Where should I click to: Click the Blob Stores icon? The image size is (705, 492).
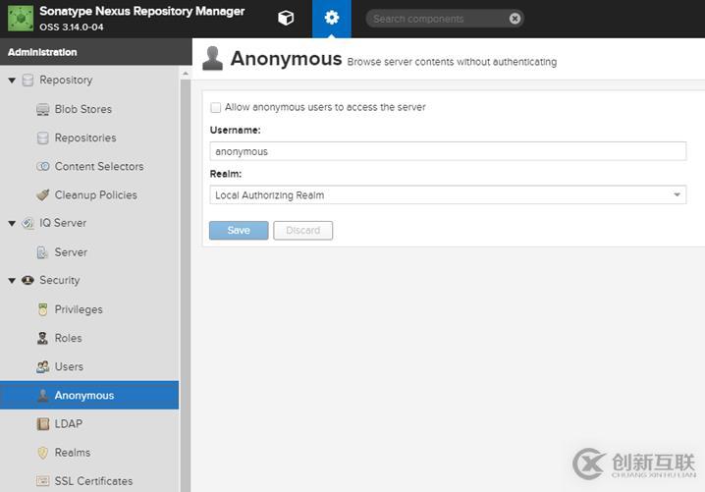[43, 109]
